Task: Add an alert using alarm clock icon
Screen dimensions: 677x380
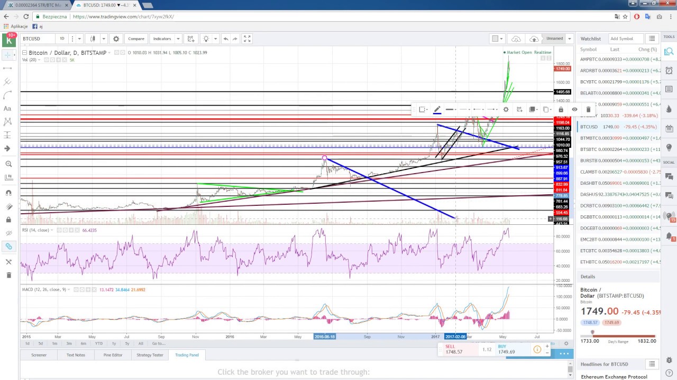Action: [x=191, y=39]
